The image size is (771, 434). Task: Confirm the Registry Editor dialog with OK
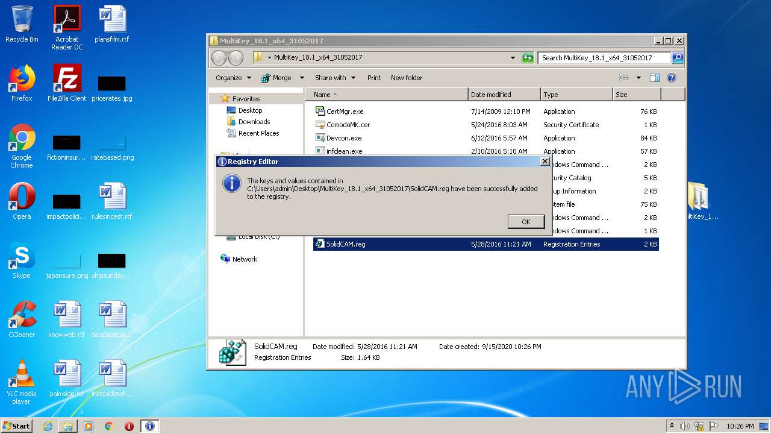pyautogui.click(x=526, y=222)
